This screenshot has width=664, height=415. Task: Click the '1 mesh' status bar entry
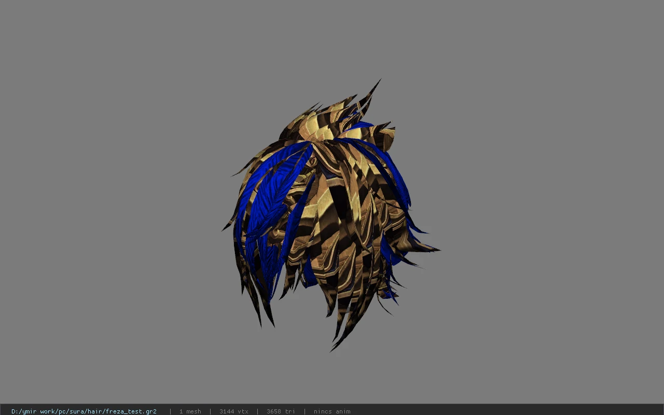190,411
